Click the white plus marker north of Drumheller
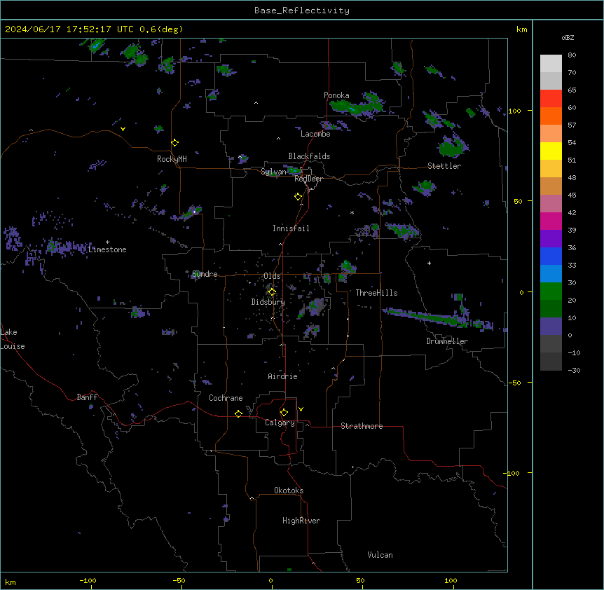Screen dimensions: 604x590 [429, 263]
